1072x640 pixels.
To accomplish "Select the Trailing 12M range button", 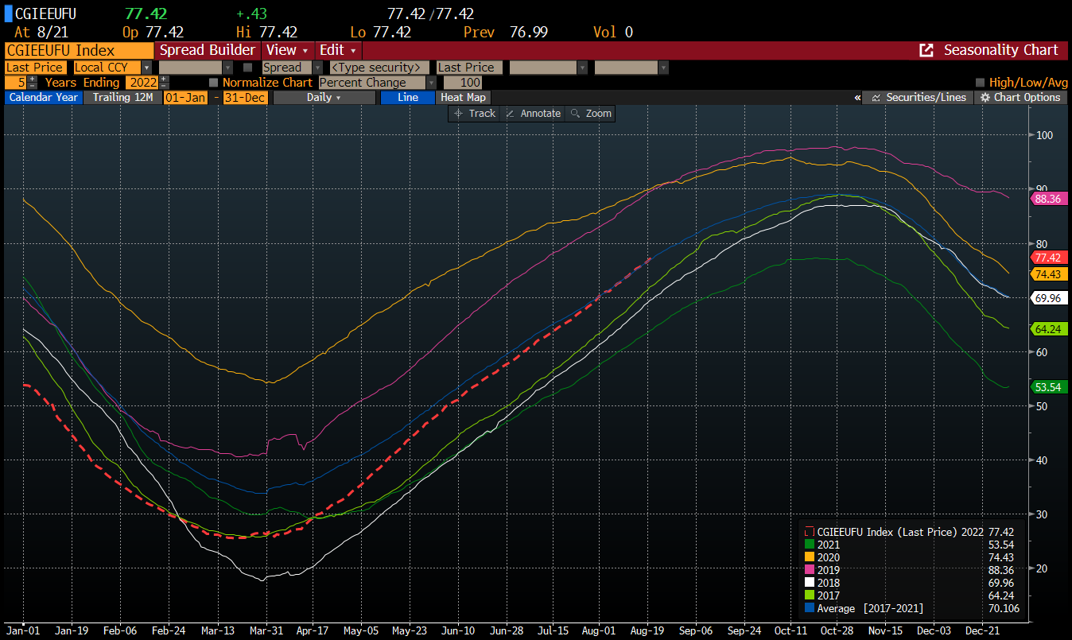I will click(x=122, y=97).
